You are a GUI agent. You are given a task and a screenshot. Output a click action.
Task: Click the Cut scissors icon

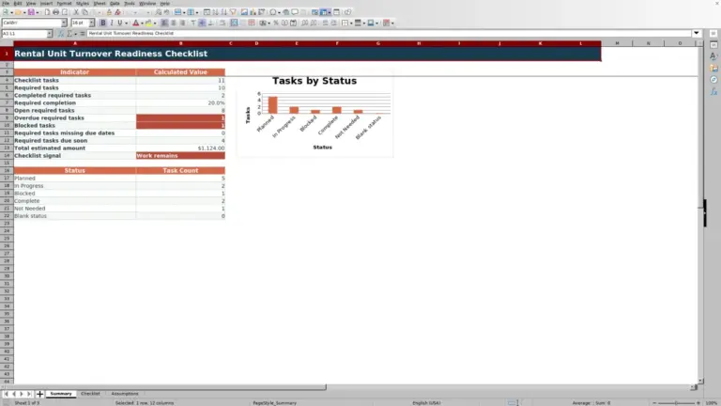coord(76,12)
